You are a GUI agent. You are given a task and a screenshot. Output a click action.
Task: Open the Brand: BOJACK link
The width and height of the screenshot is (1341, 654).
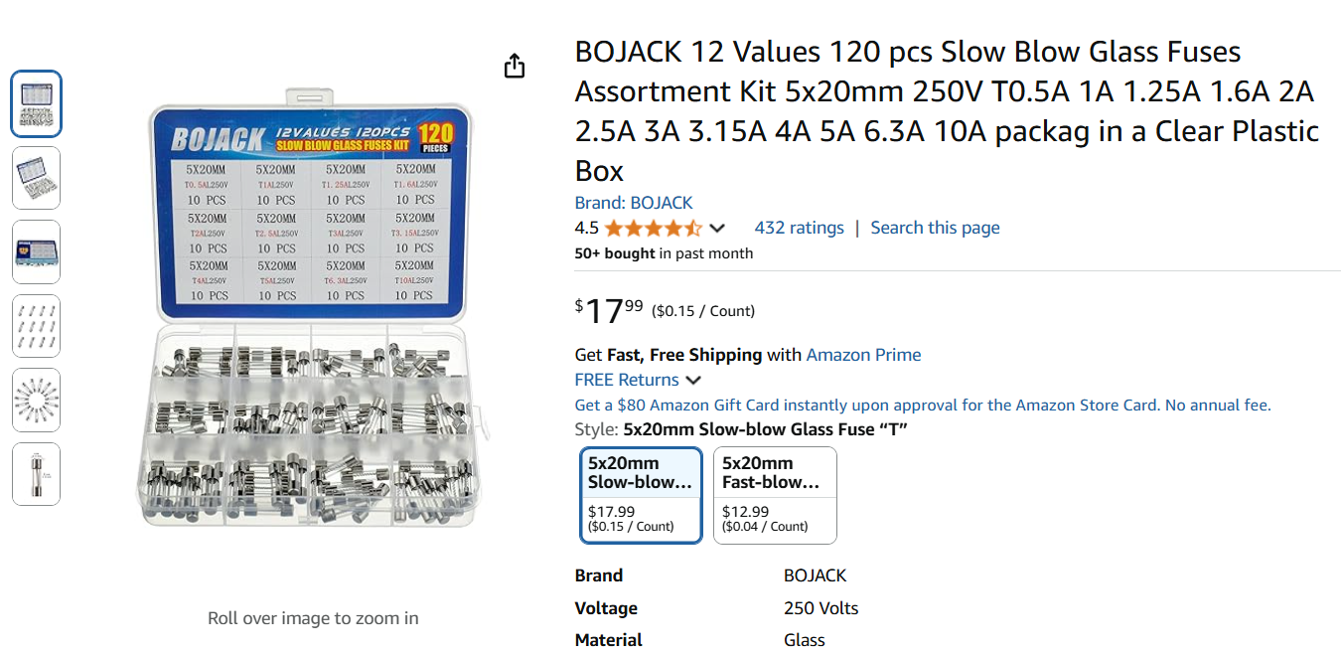pyautogui.click(x=634, y=203)
